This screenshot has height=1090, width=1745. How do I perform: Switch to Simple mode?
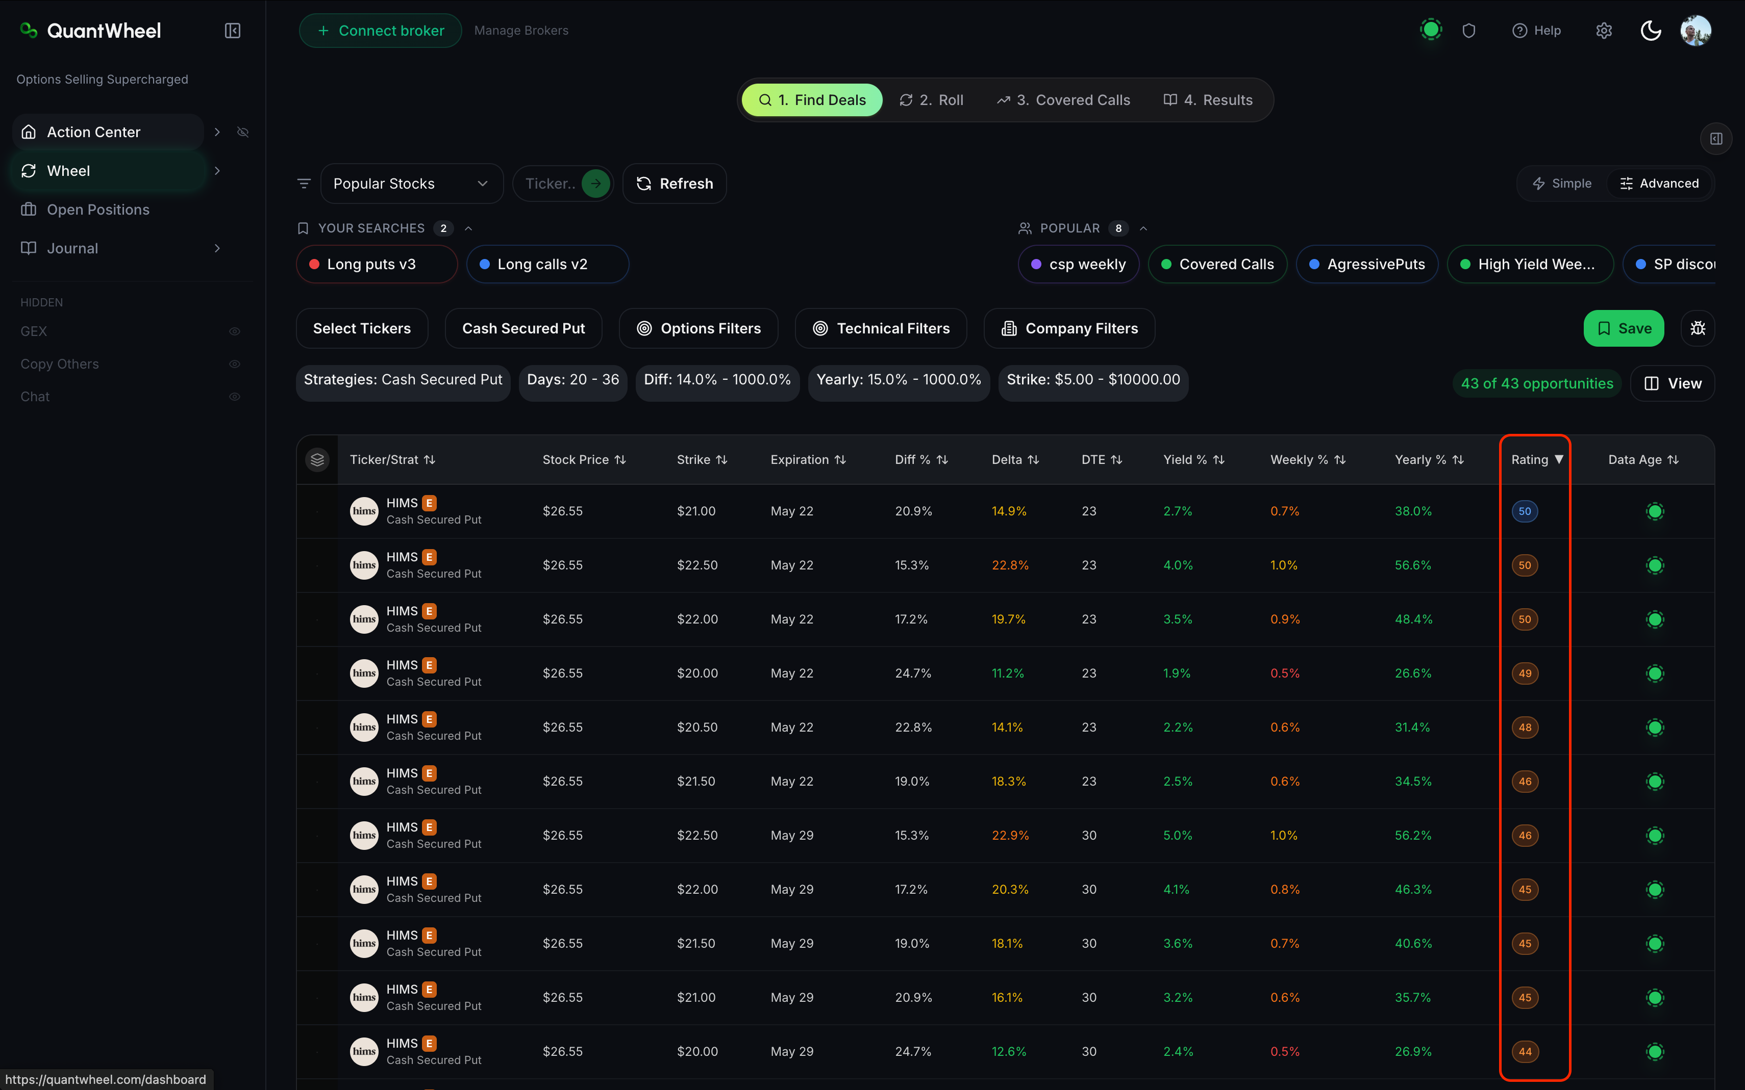tap(1562, 184)
